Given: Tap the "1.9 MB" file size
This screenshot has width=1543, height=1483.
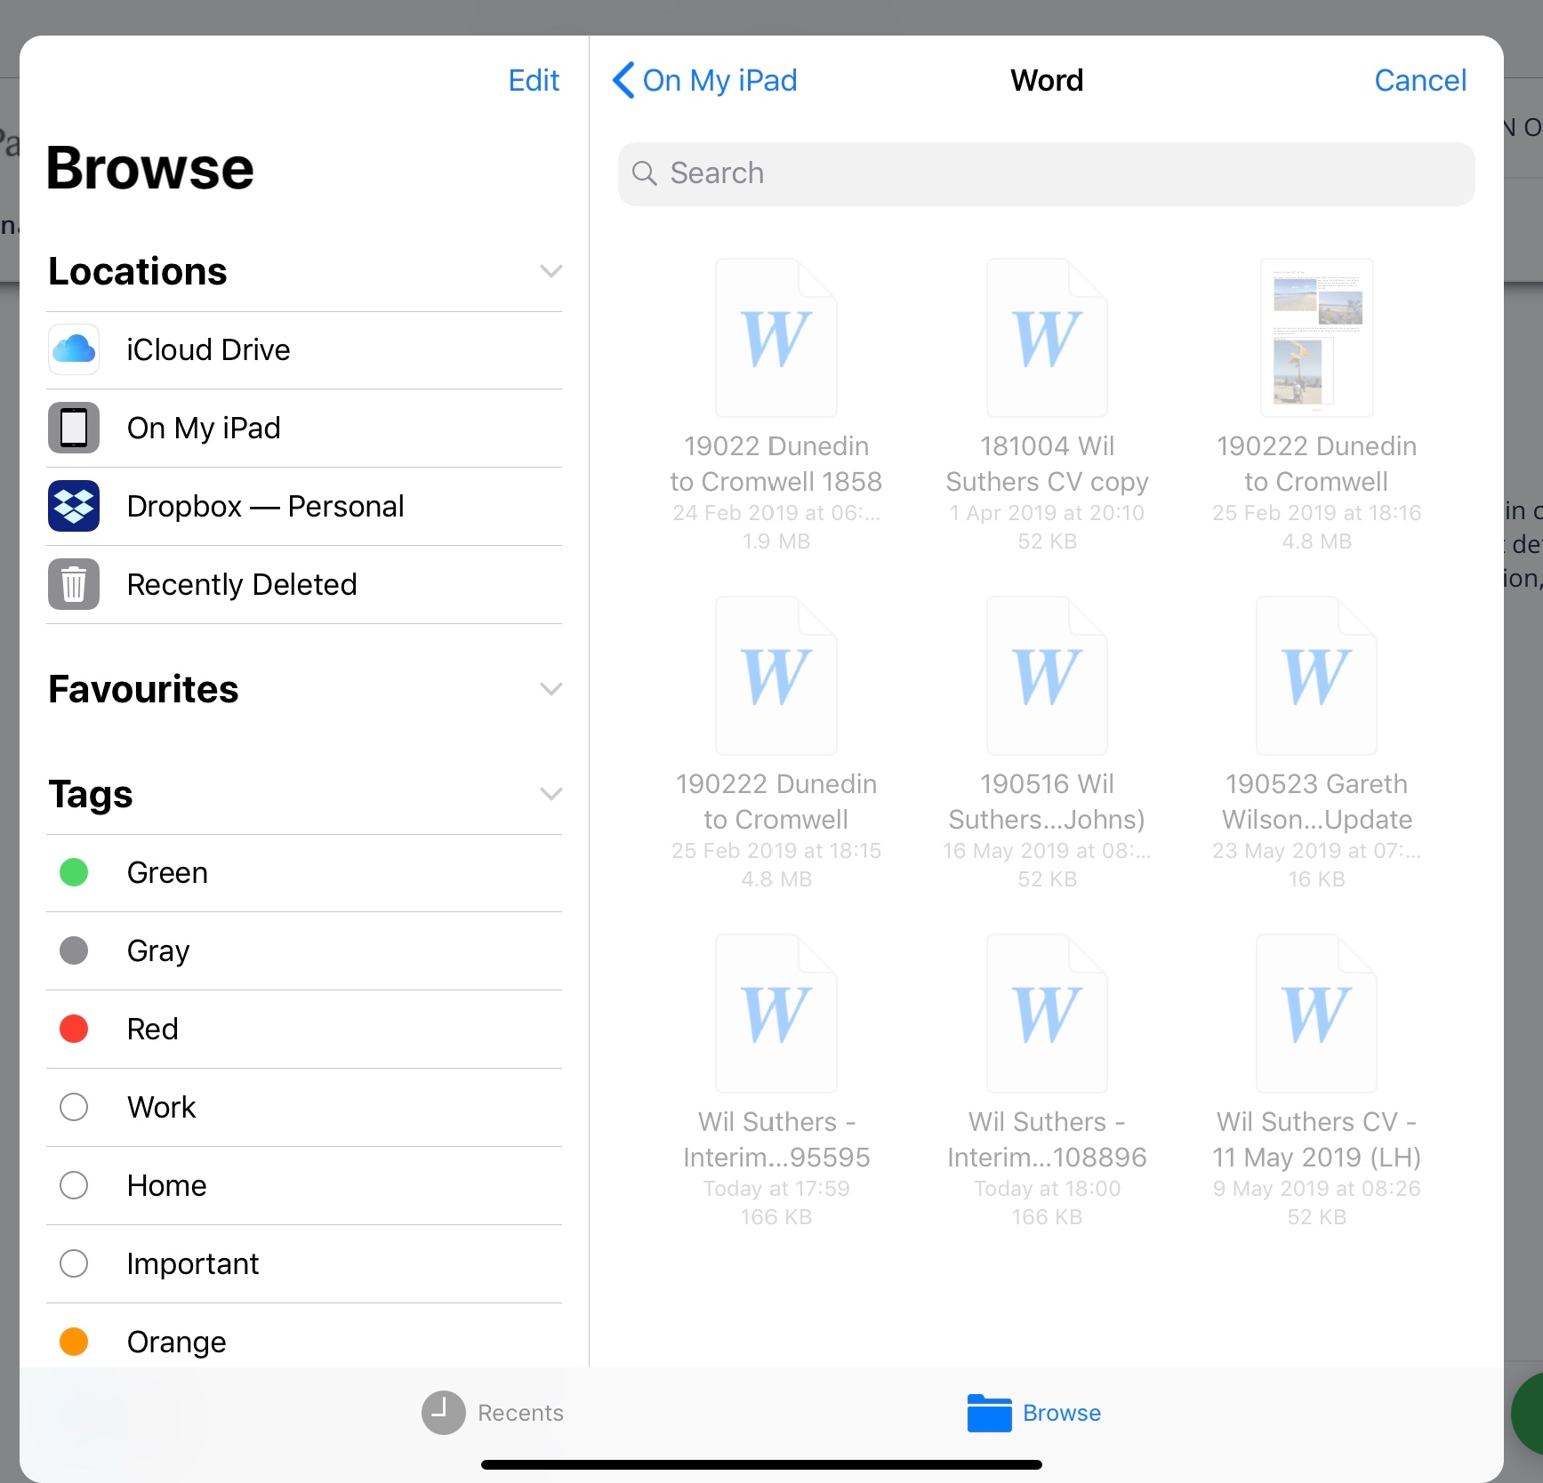Looking at the screenshot, I should [x=776, y=541].
